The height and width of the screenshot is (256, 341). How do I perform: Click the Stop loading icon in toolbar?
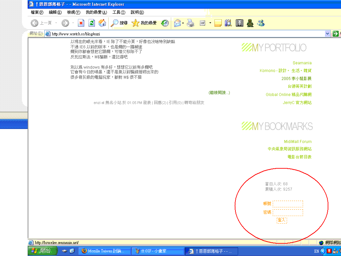pyautogui.click(x=81, y=23)
